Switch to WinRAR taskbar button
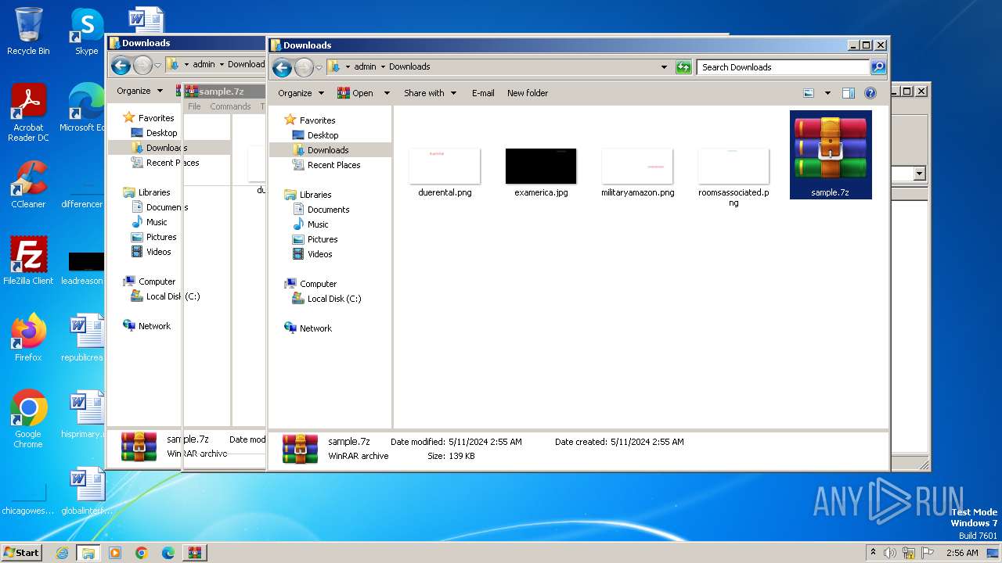 tap(194, 553)
